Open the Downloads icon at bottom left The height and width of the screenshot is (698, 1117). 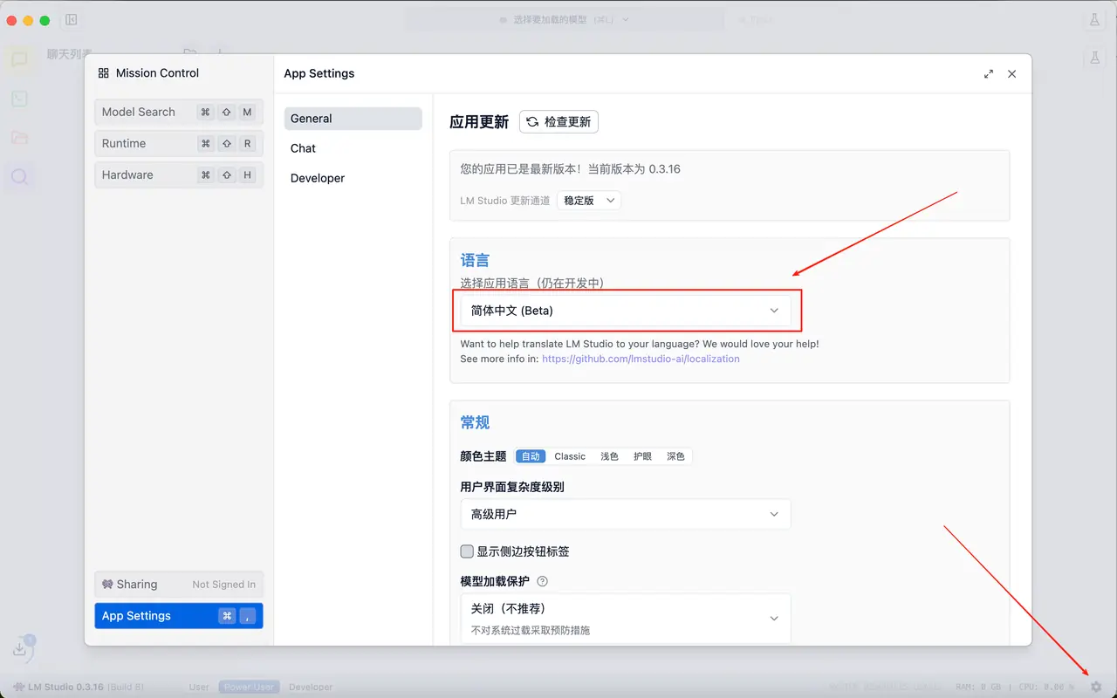pos(20,649)
